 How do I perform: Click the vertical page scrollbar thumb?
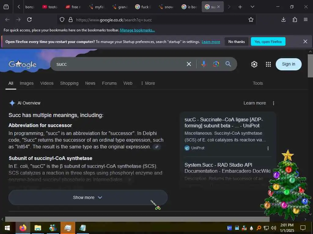coord(310,66)
